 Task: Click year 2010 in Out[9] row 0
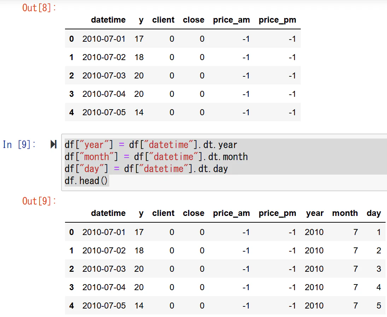(x=314, y=232)
